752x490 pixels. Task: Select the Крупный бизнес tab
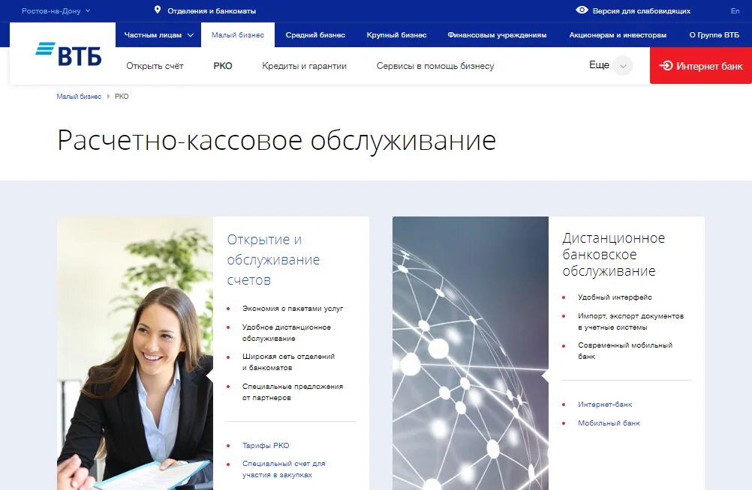(396, 35)
